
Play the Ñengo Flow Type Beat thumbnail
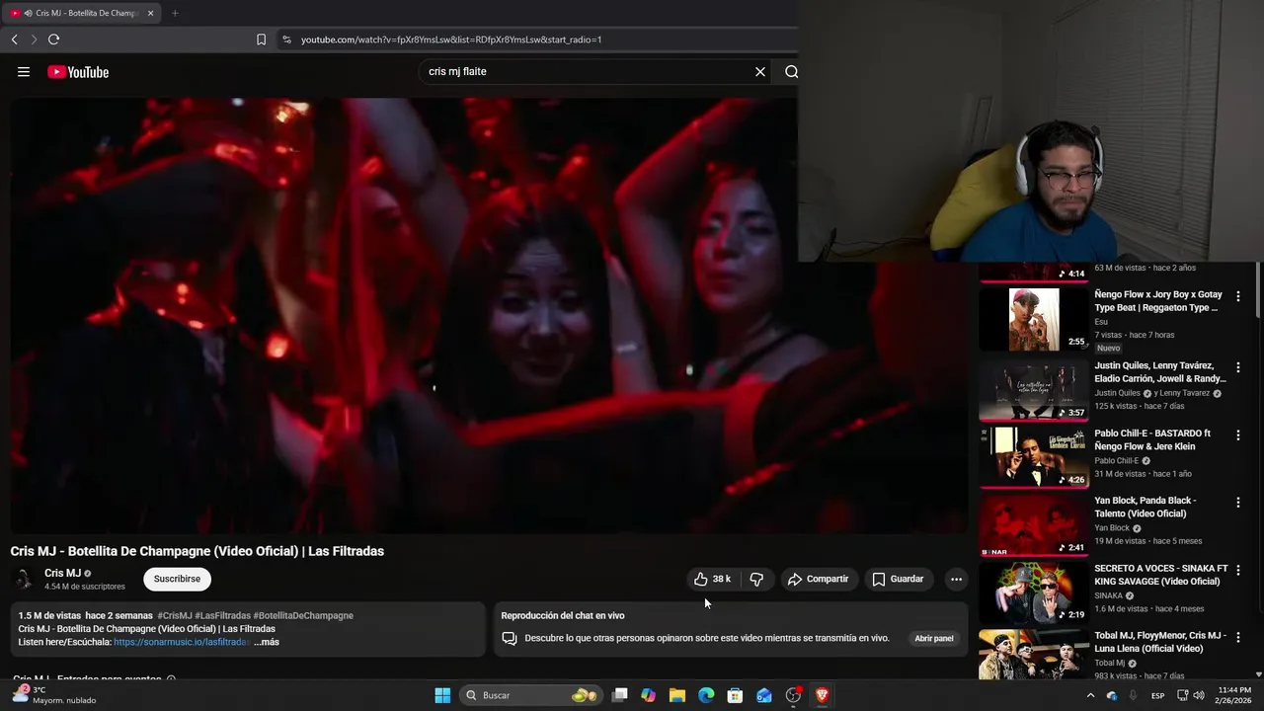click(1034, 319)
